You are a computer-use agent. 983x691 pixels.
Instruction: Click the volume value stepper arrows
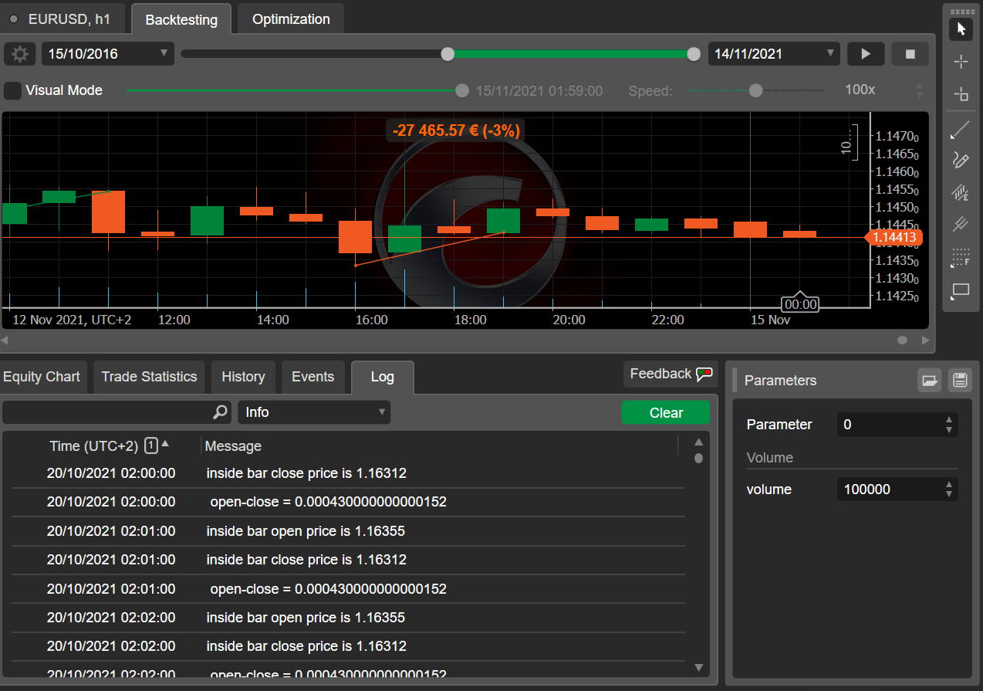(949, 489)
